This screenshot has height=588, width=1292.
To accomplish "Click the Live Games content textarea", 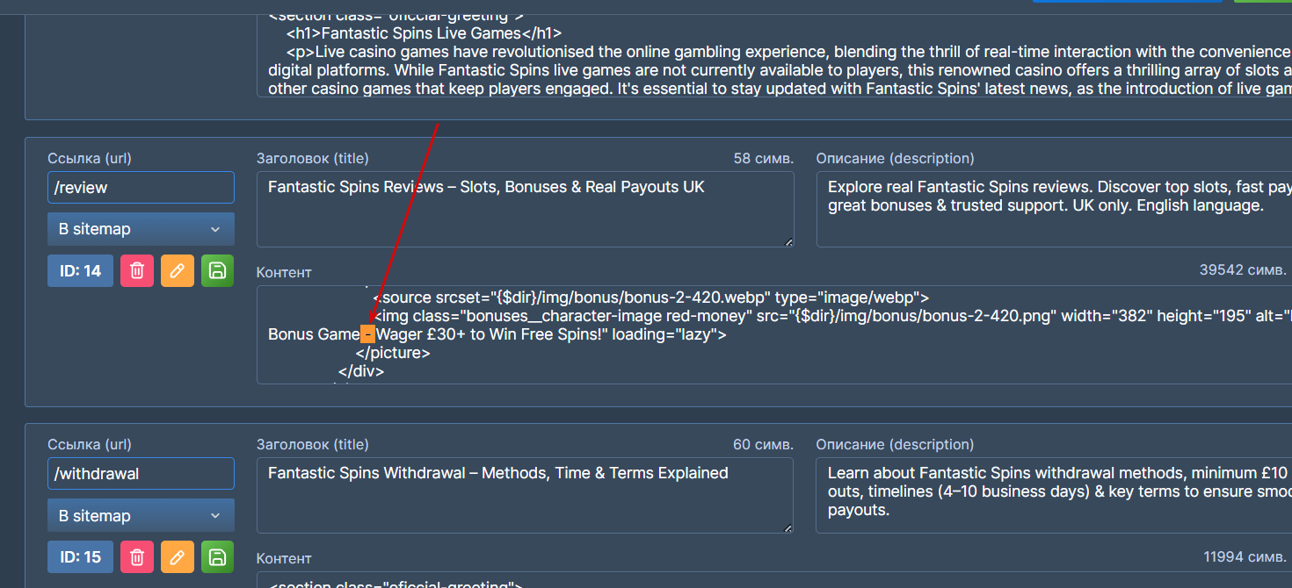I will tap(774, 54).
